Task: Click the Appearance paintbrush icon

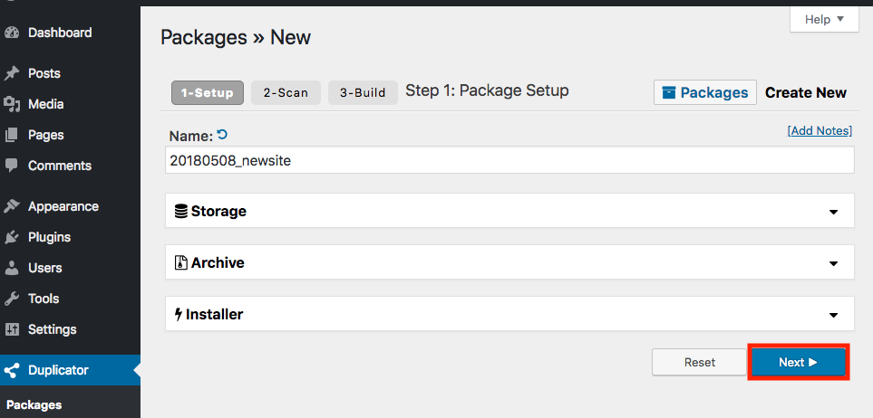Action: pos(12,206)
